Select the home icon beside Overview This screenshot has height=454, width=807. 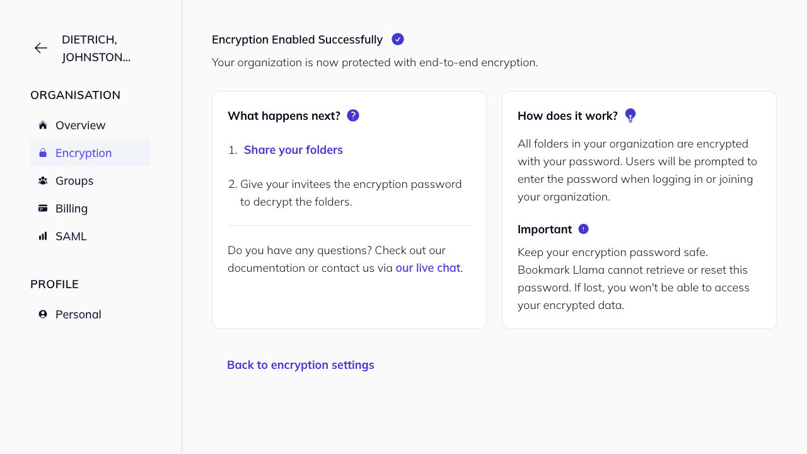point(42,125)
